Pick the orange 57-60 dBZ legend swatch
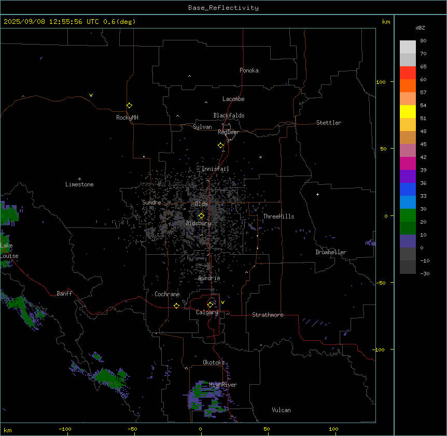447x436 pixels. [408, 85]
